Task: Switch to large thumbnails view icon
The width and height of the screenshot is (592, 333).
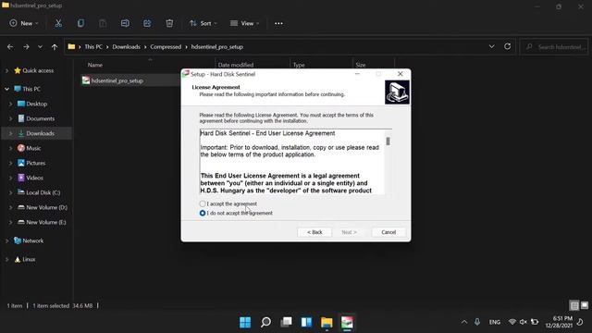Action: tap(585, 305)
